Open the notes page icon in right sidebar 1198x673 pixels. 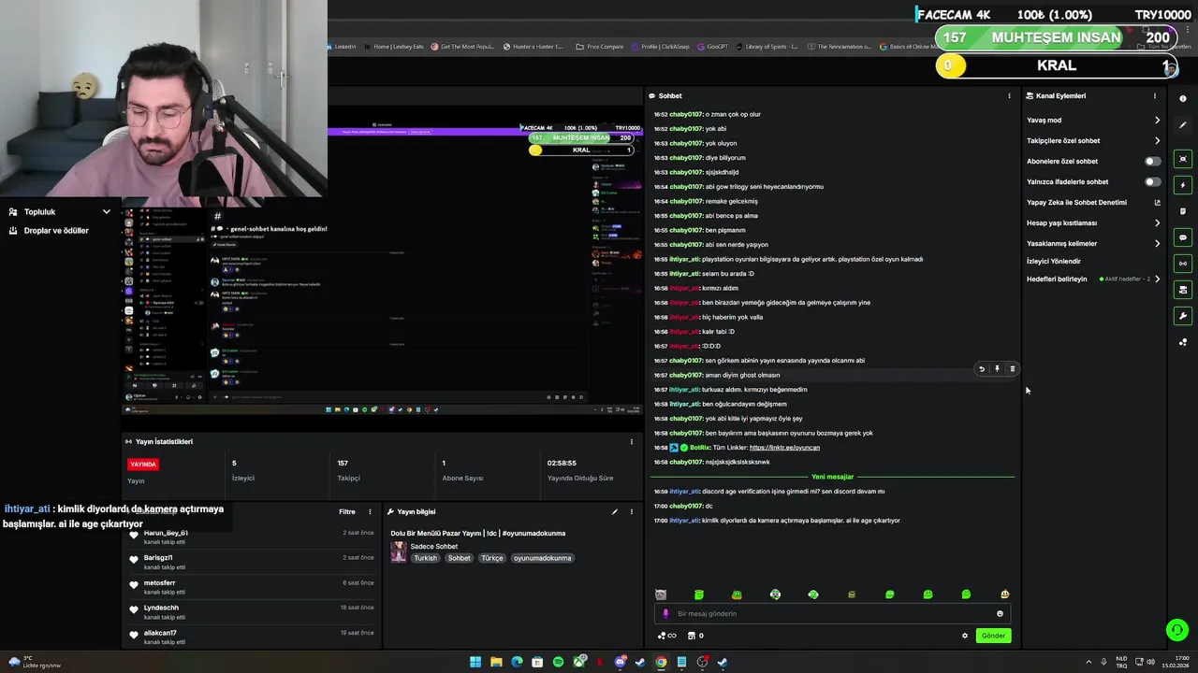pos(1183,211)
